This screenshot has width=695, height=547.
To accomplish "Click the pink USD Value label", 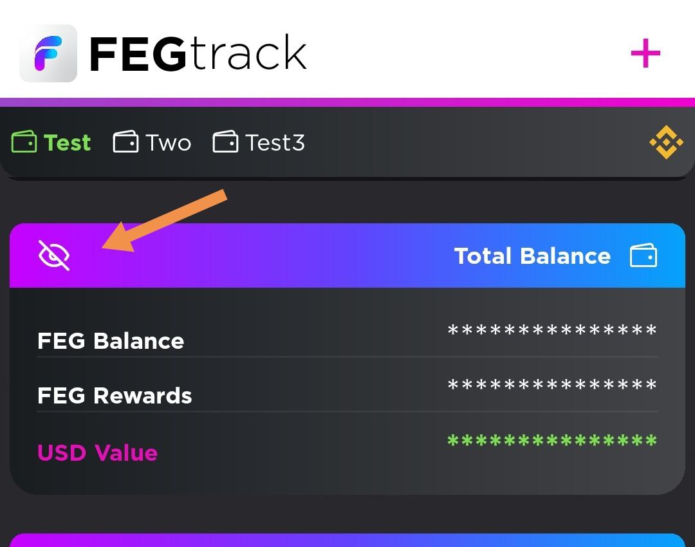I will tap(97, 452).
